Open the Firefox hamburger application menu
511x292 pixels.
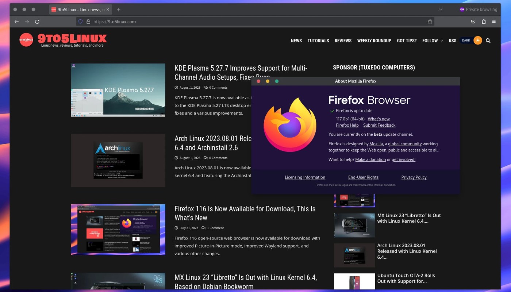[494, 22]
